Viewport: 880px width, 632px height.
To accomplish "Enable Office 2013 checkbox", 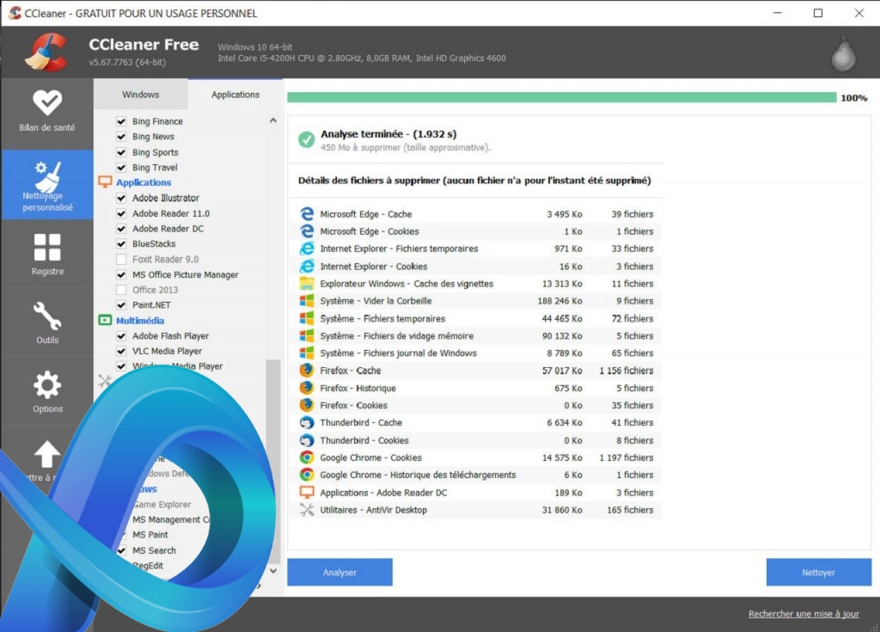I will (x=121, y=290).
